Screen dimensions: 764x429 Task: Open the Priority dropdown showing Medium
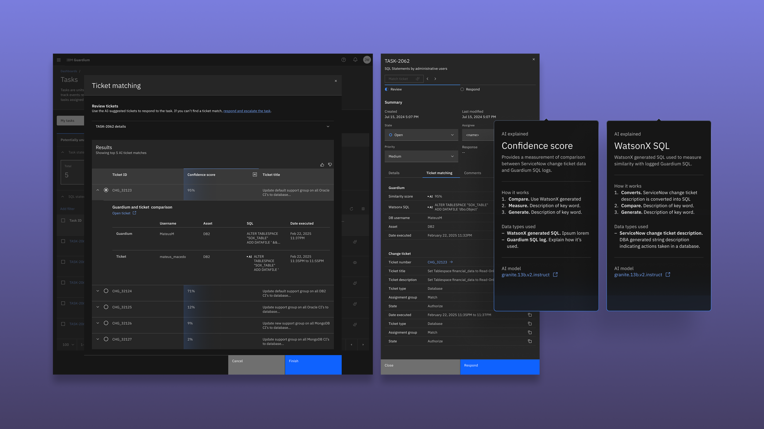point(421,156)
